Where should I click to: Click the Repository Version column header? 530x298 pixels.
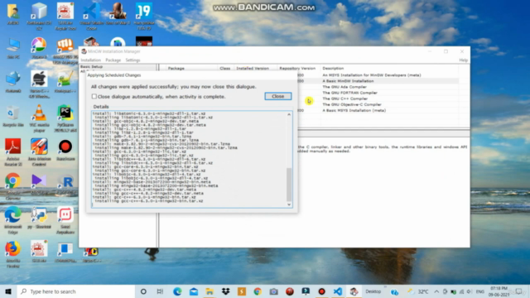tap(297, 68)
